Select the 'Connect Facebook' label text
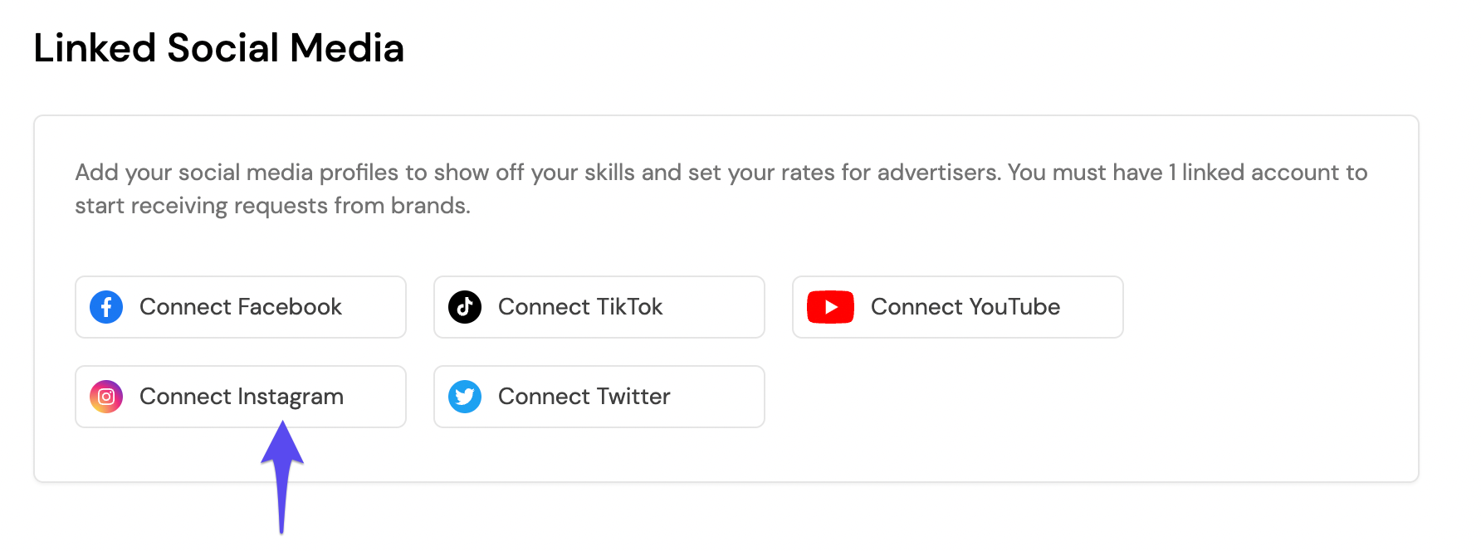The height and width of the screenshot is (551, 1481). (x=241, y=307)
